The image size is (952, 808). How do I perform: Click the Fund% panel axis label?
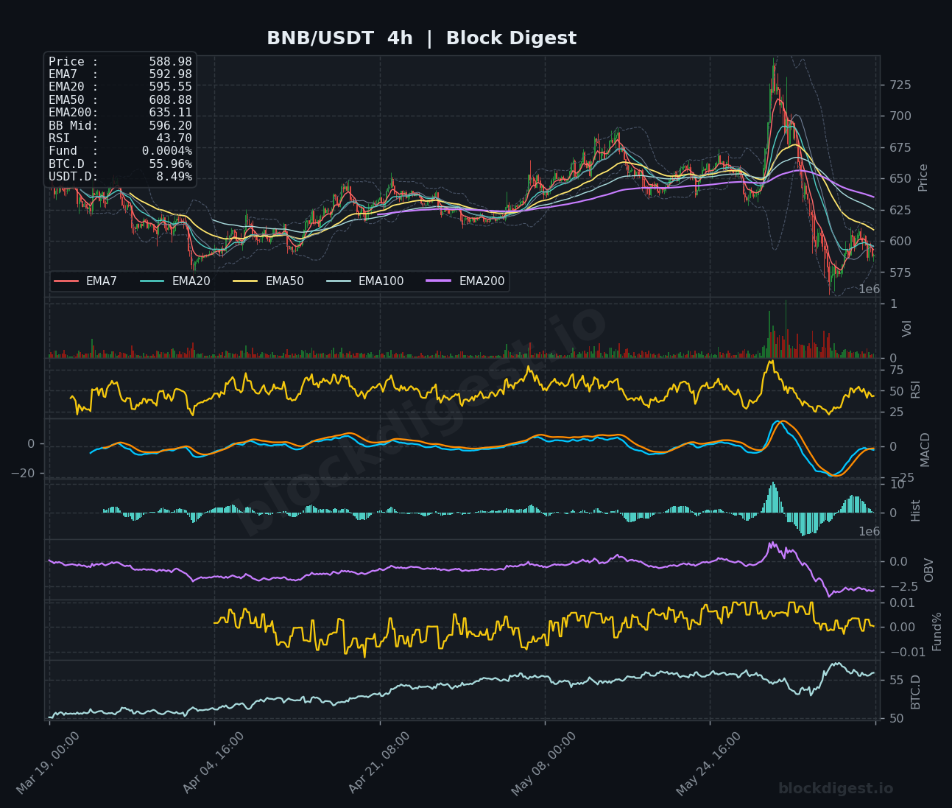937,631
